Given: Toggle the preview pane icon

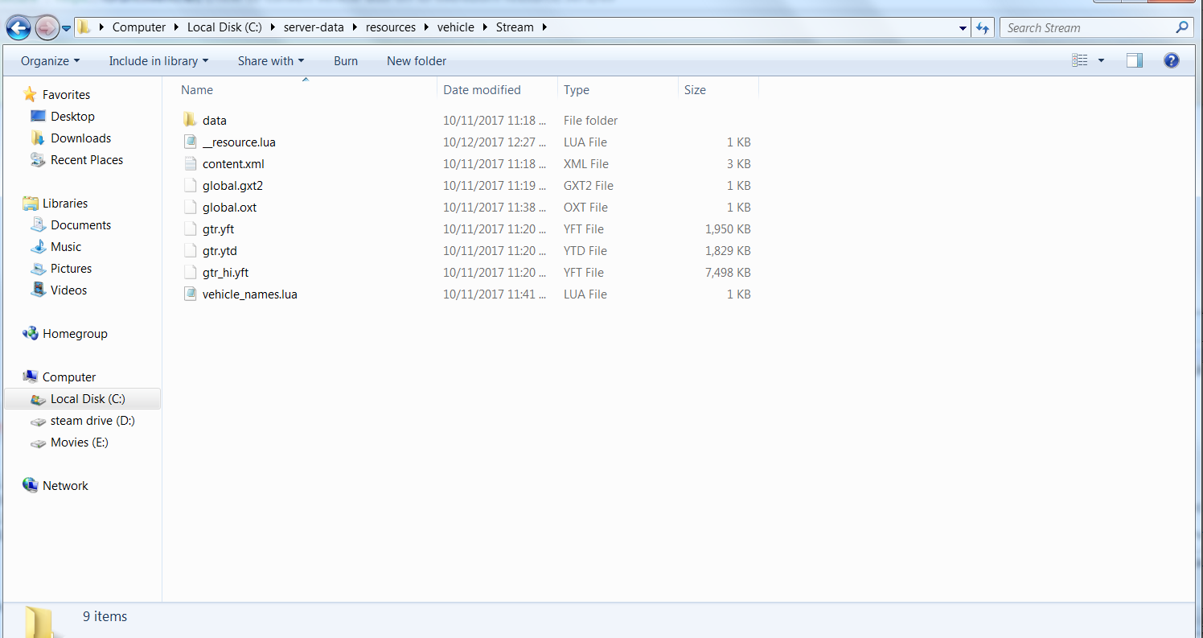Looking at the screenshot, I should click(1135, 60).
